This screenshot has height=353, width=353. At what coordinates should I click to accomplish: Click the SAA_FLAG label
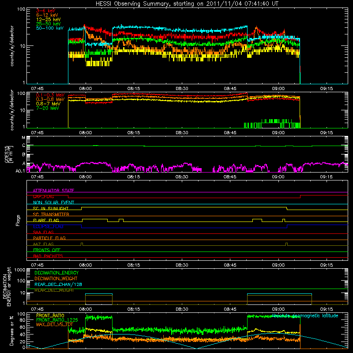click(x=43, y=232)
